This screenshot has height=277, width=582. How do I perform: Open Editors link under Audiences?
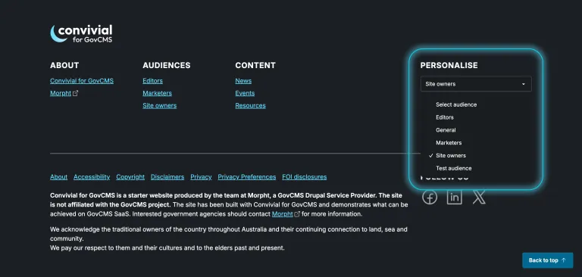pyautogui.click(x=152, y=81)
